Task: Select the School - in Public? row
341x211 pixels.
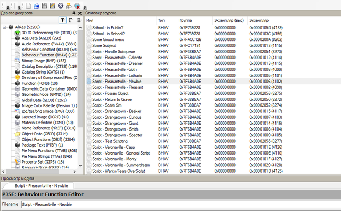Action: coord(213,28)
